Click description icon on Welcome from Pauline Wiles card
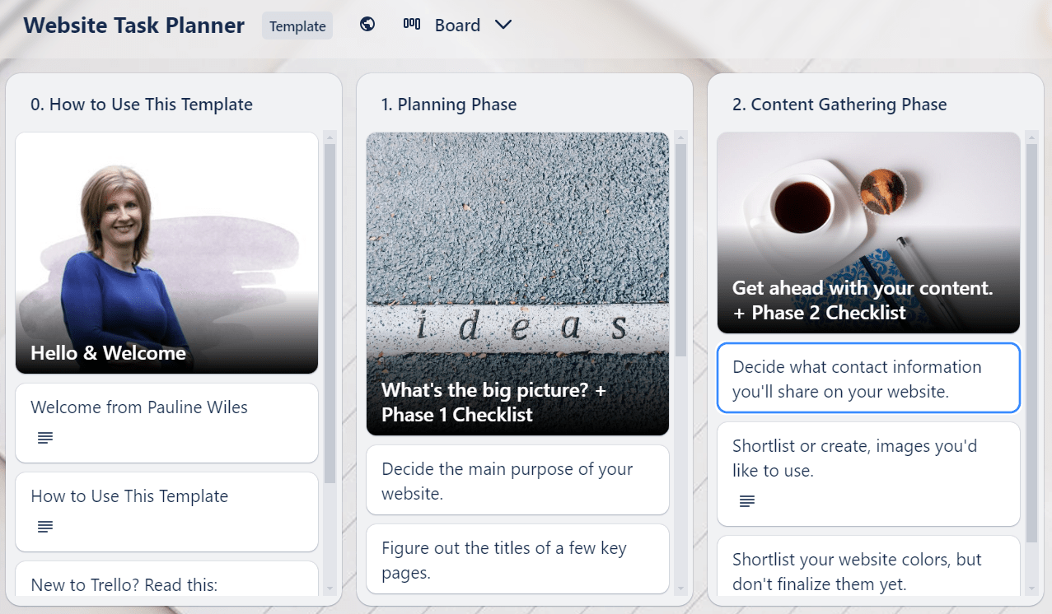 click(x=45, y=438)
